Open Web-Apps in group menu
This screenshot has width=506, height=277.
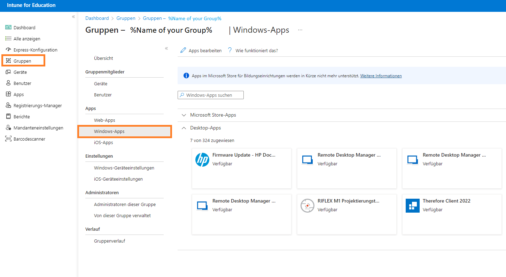(104, 120)
